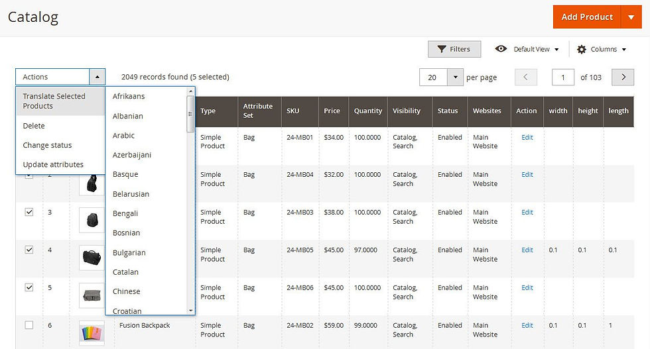Sort by height column header
Viewport: 650px width, 349px height.
pos(588,111)
